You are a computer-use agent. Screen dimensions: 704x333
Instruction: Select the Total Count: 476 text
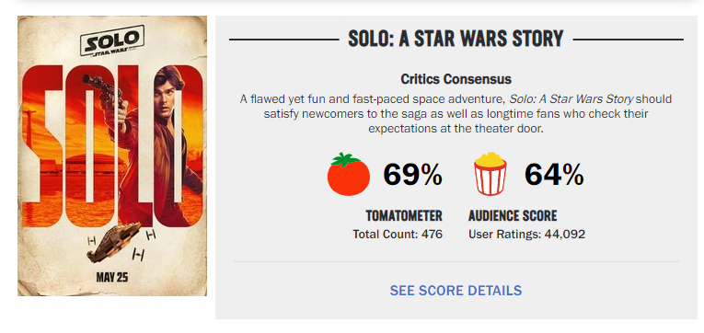tap(398, 235)
